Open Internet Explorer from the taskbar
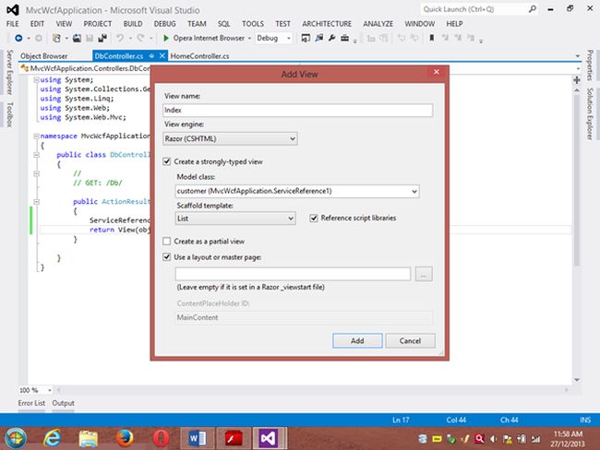Viewport: 600px width, 450px height. click(x=51, y=434)
